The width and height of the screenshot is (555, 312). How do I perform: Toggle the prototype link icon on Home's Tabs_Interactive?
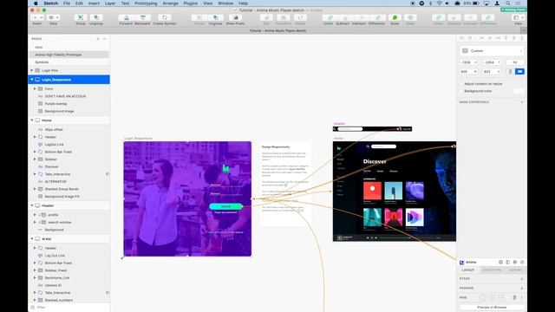(108, 174)
